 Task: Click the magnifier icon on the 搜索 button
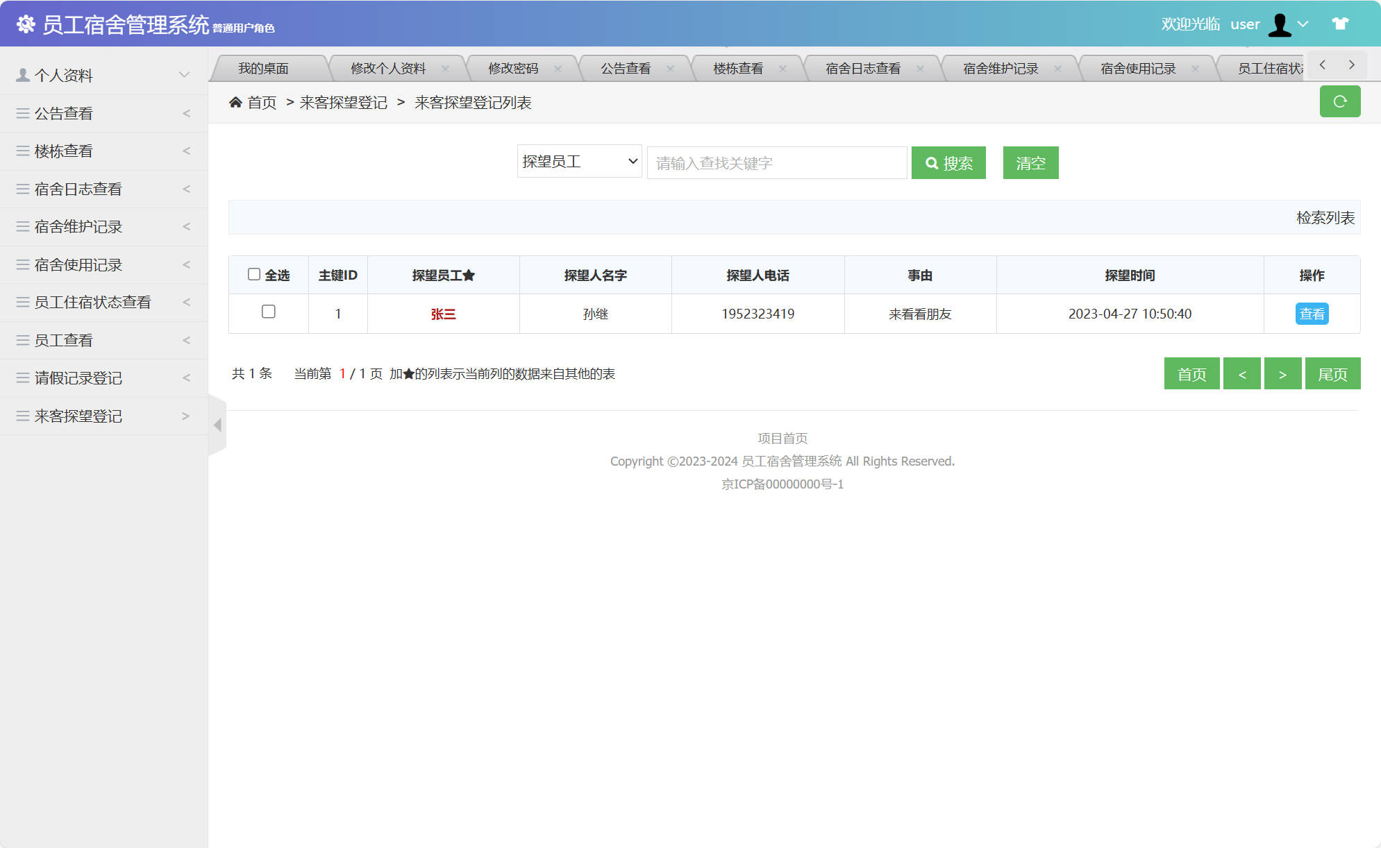click(x=932, y=162)
